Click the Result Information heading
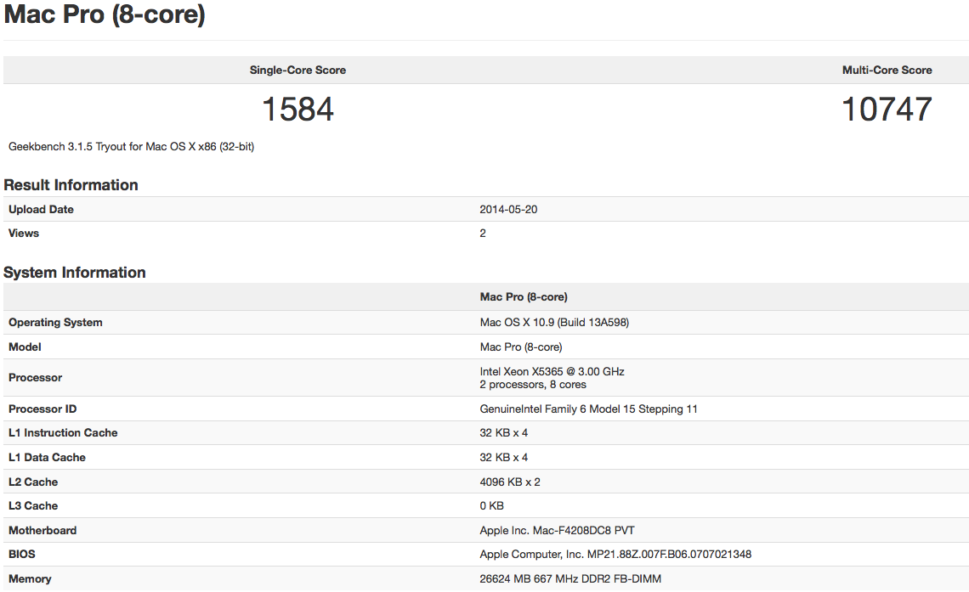The image size is (969, 592). (71, 185)
